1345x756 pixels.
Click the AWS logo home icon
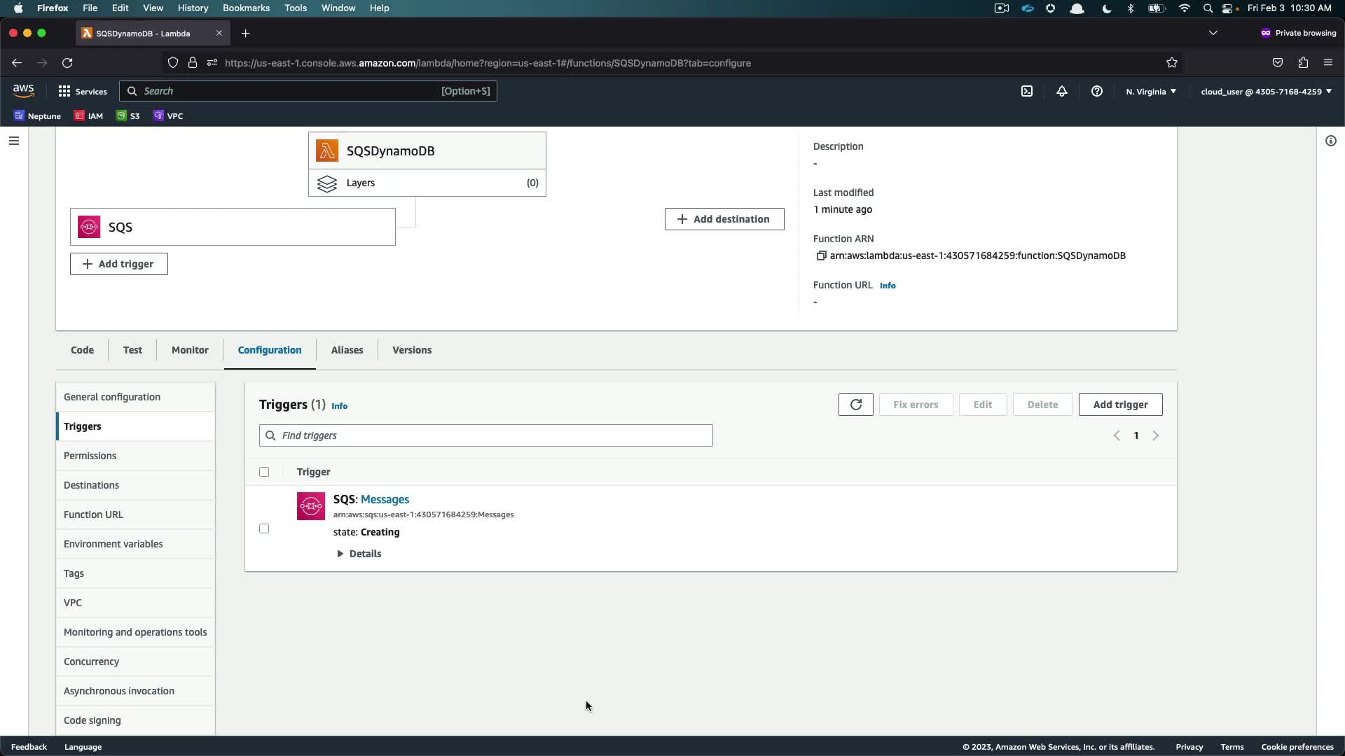pyautogui.click(x=23, y=91)
